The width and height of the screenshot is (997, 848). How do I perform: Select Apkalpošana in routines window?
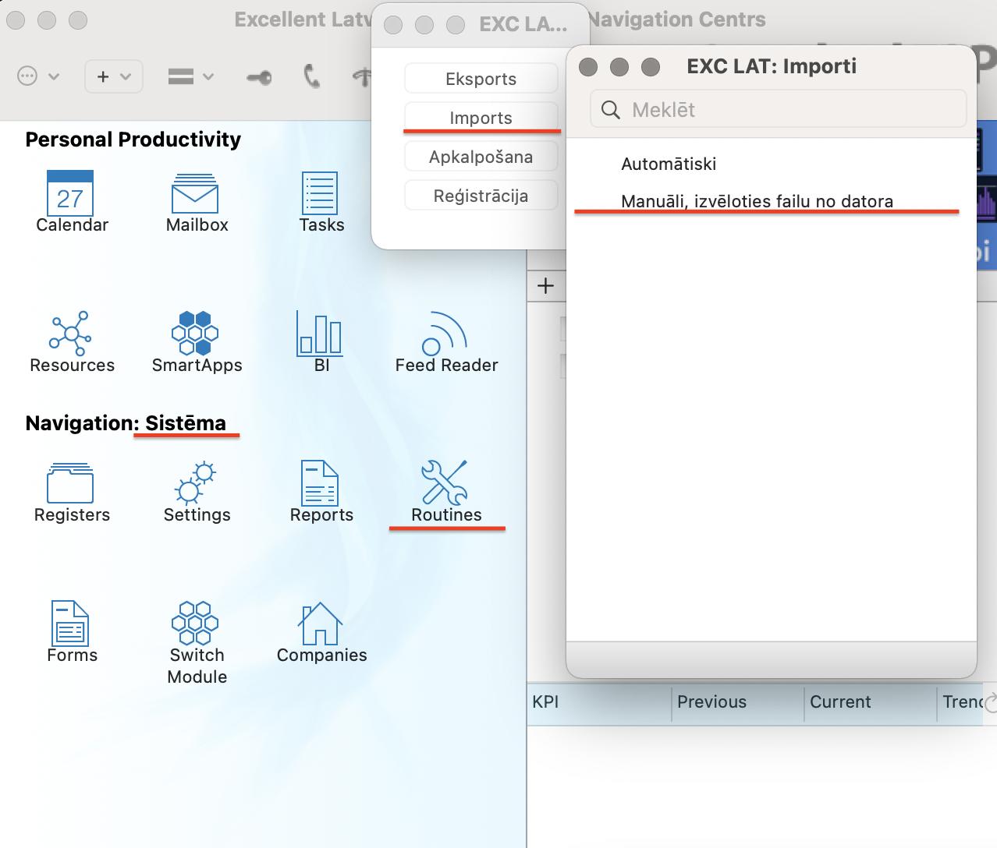tap(481, 157)
